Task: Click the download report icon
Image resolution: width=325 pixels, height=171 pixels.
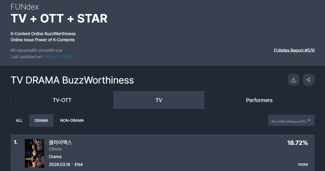Action: (293, 80)
